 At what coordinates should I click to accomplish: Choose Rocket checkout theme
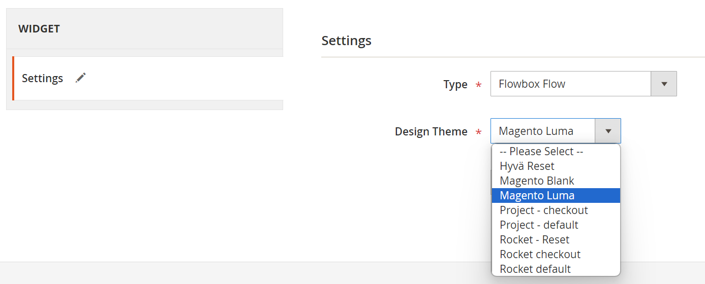click(540, 255)
